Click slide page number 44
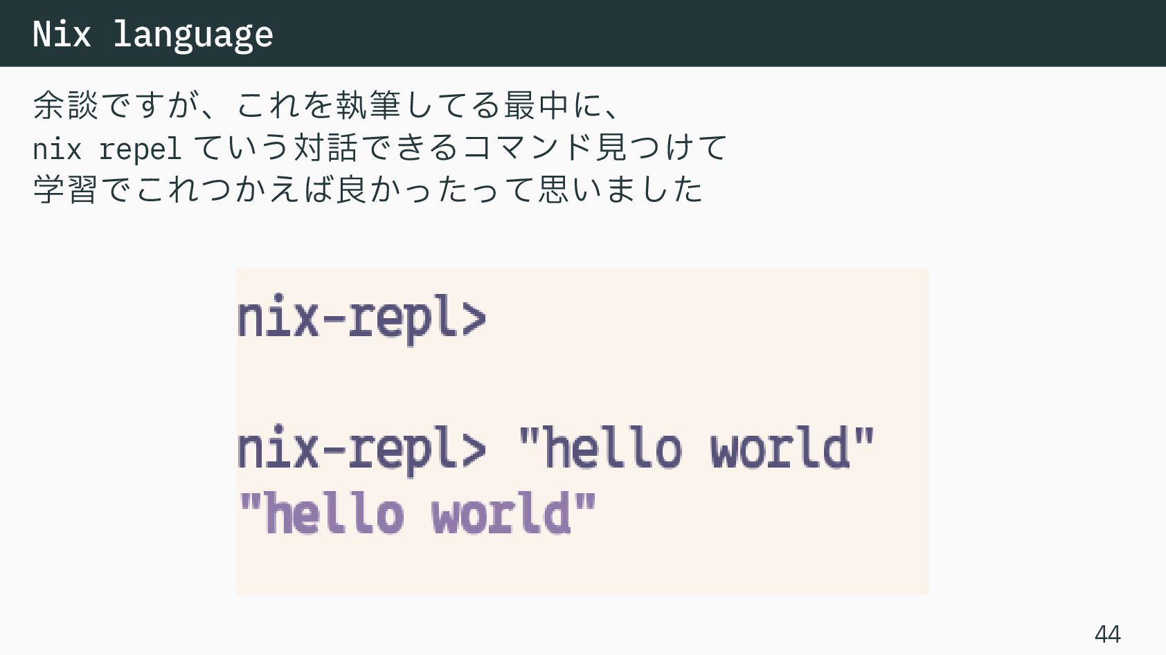The image size is (1166, 655). point(1108,633)
